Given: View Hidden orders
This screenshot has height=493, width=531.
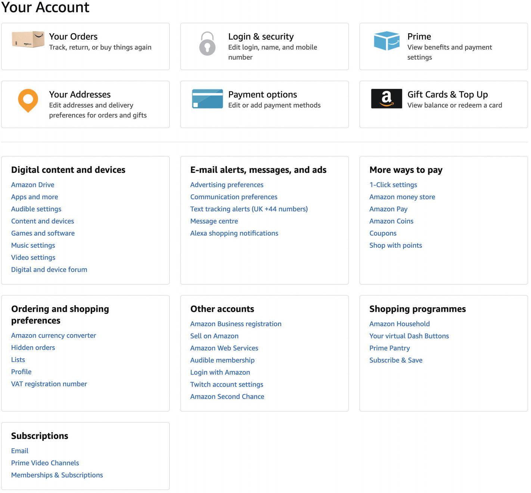Looking at the screenshot, I should click(33, 348).
